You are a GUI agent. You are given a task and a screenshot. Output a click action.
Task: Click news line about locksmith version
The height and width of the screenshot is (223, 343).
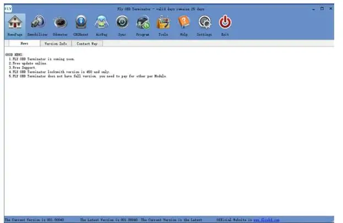[x=59, y=72]
